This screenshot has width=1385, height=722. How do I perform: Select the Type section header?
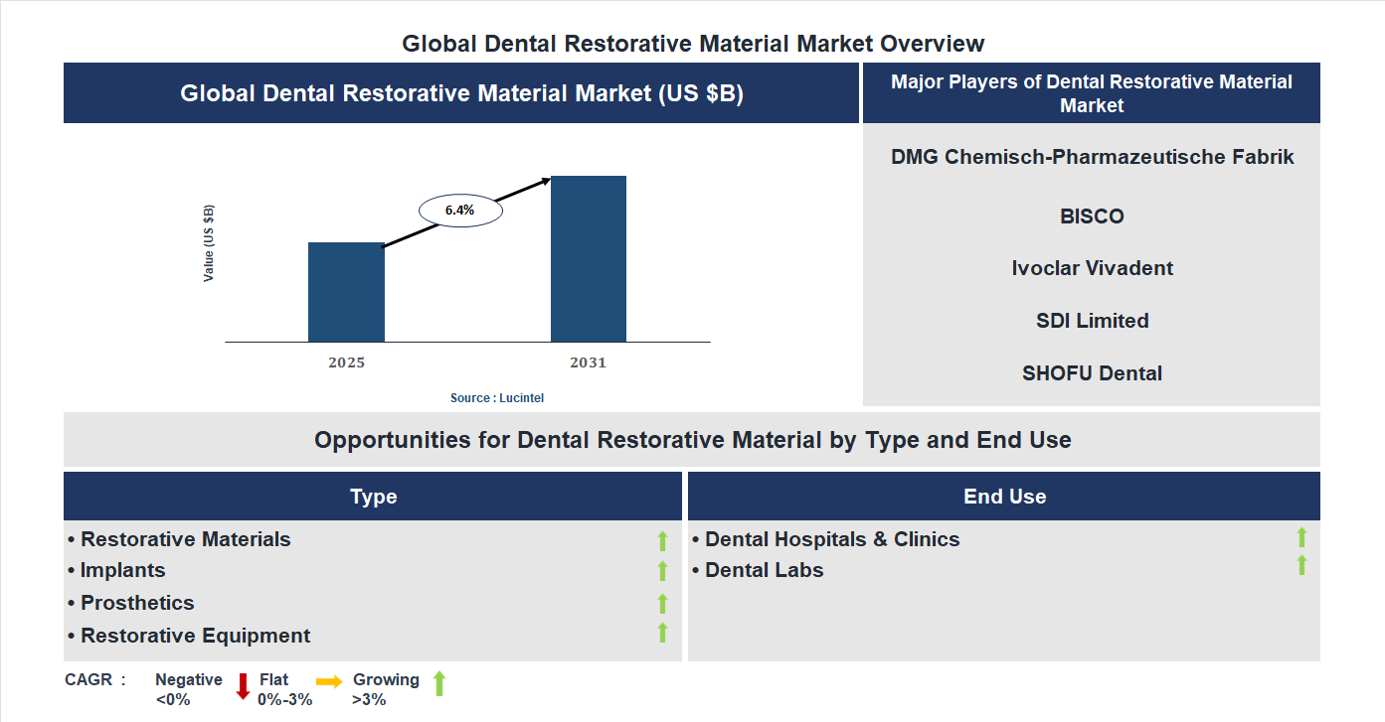coord(374,496)
